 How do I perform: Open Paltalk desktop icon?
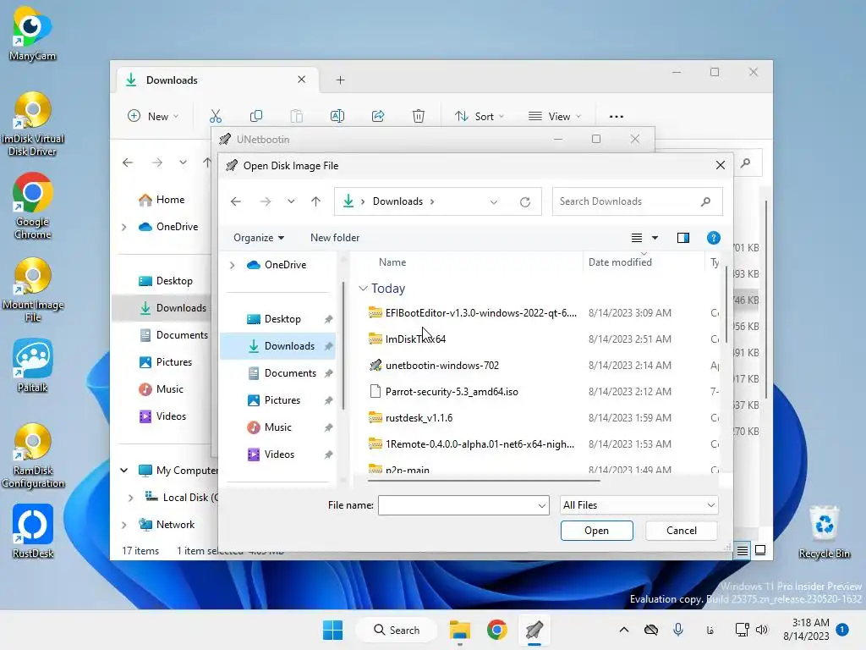click(32, 366)
